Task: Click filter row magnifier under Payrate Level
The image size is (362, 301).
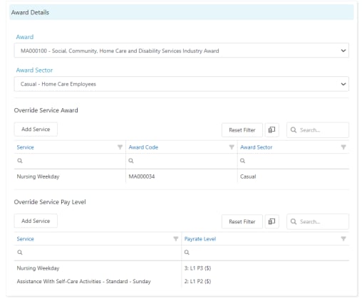Action: coord(187,253)
